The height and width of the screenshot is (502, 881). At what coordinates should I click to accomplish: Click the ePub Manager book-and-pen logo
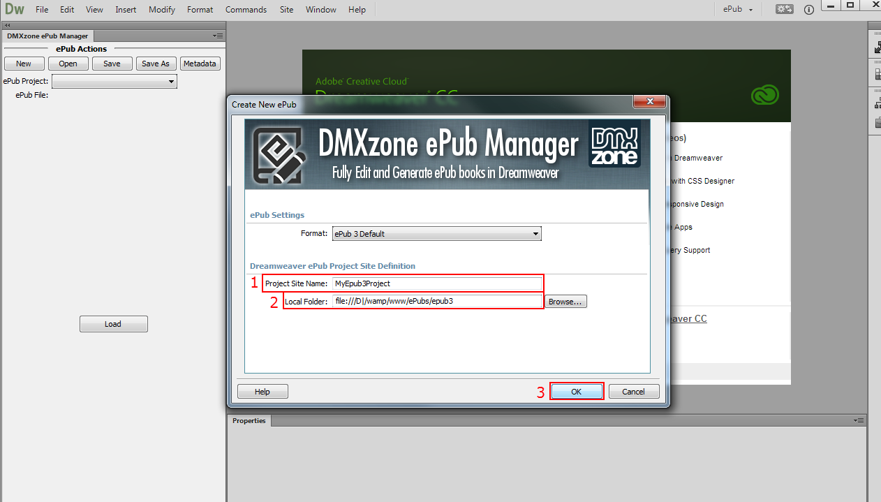pos(279,155)
